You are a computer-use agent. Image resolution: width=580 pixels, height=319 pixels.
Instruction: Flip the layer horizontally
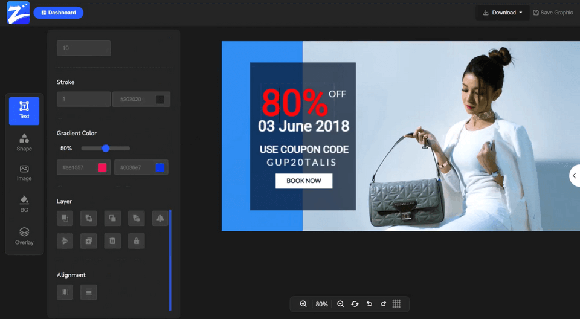(160, 218)
